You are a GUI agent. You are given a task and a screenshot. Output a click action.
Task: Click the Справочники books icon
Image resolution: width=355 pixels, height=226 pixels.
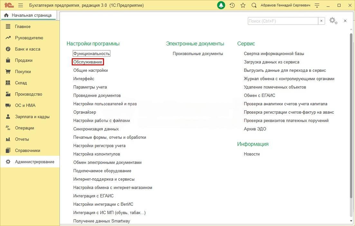8,150
